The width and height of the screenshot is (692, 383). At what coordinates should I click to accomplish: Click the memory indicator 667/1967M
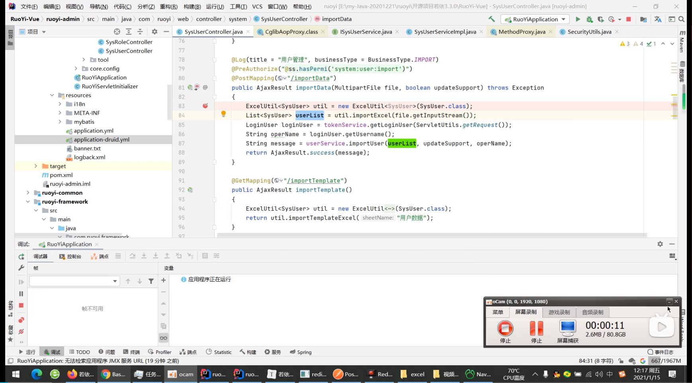[666, 361]
